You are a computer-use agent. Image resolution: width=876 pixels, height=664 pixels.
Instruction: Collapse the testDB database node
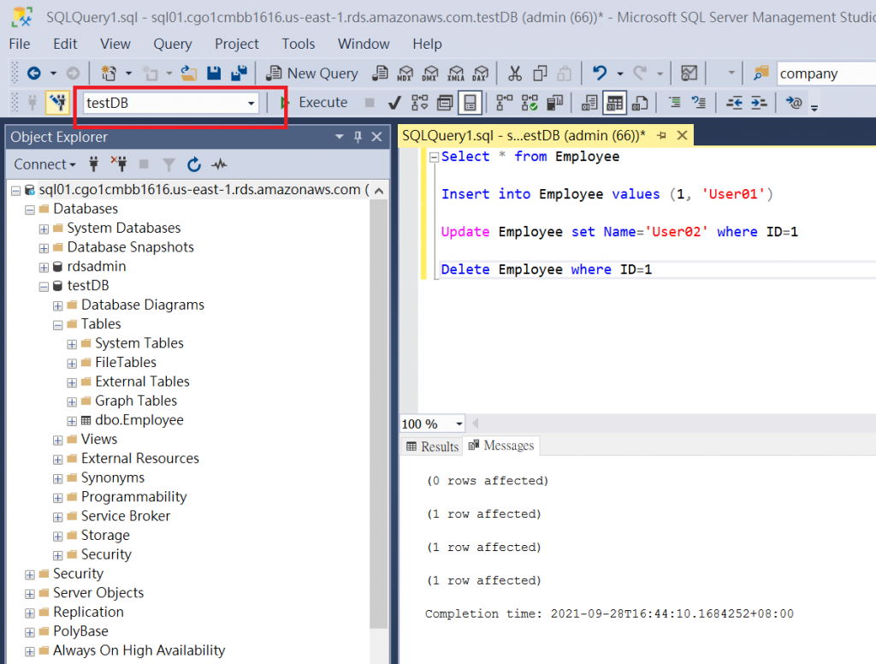tap(44, 287)
